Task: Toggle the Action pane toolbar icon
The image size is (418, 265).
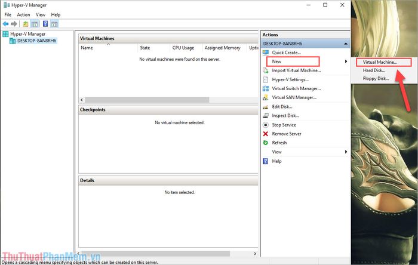Action: tap(54, 24)
